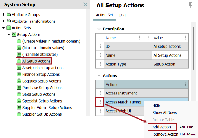The height and width of the screenshot is (138, 198).
Task: Click the System Setup tree vertical scrollbar
Action: [88, 65]
